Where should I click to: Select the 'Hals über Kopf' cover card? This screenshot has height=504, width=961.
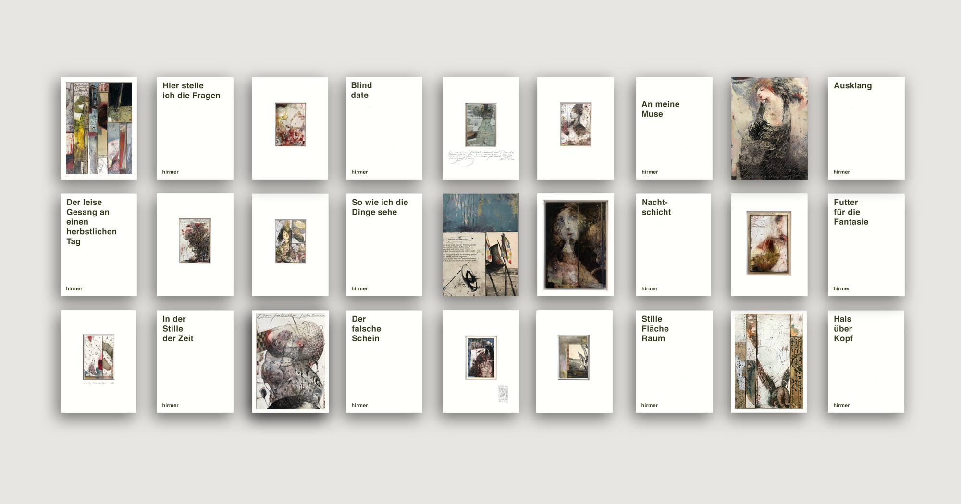click(866, 361)
